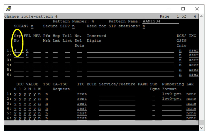Select the Used for SIP stations? value
Screen dimensions: 208x131
pos(144,26)
